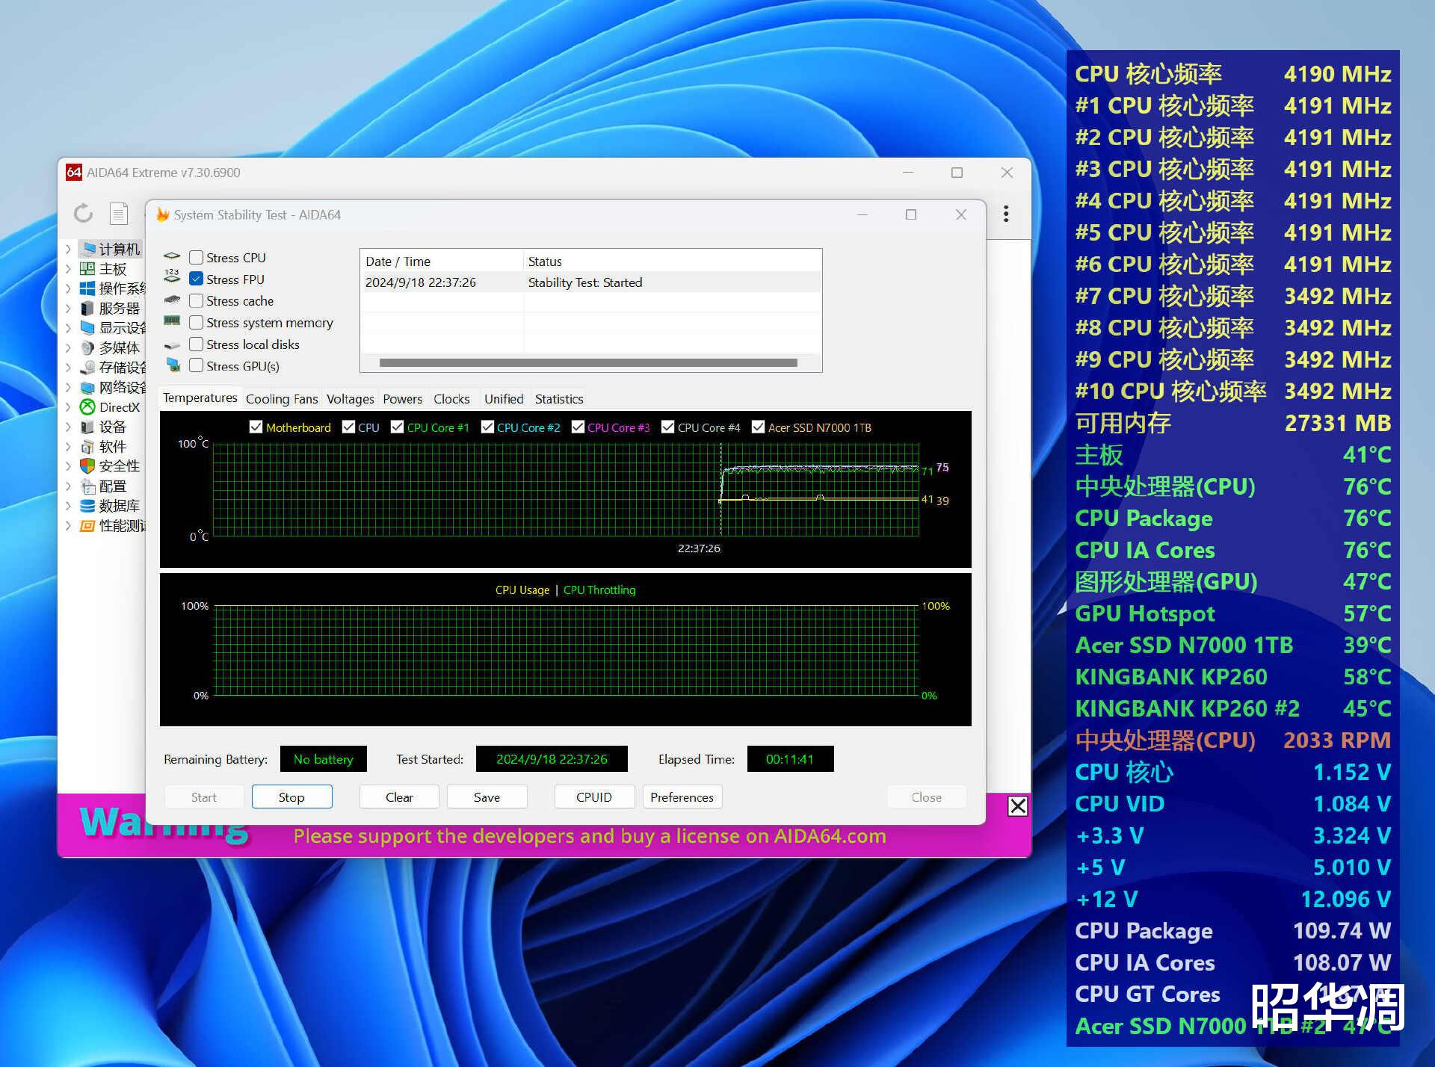Click the AIDA64 refresh toolbar icon
Screen dimensions: 1435x1067
[83, 214]
